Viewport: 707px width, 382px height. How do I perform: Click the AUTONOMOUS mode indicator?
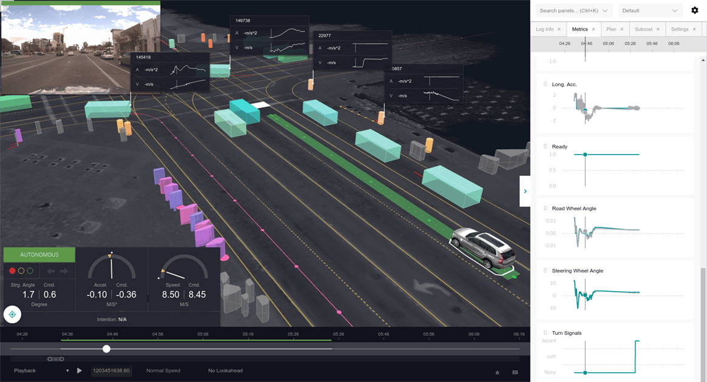39,254
